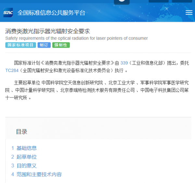Jump to section 2 起草单位
The width and height of the screenshot is (195, 183).
pos(26,157)
